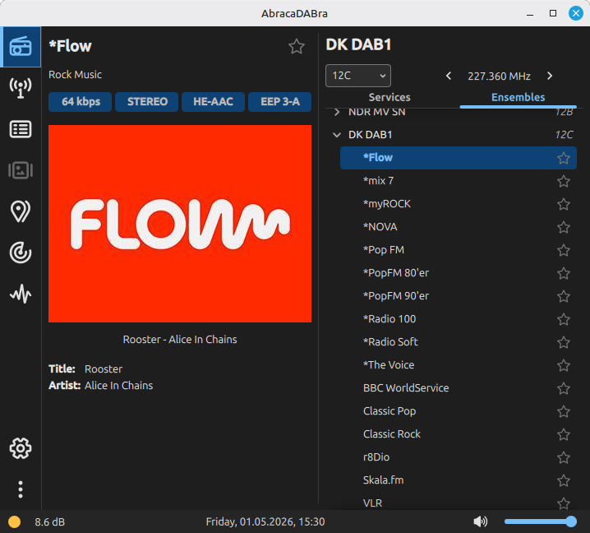Select *PopFM 90'er service
This screenshot has width=590, height=533.
pos(459,296)
